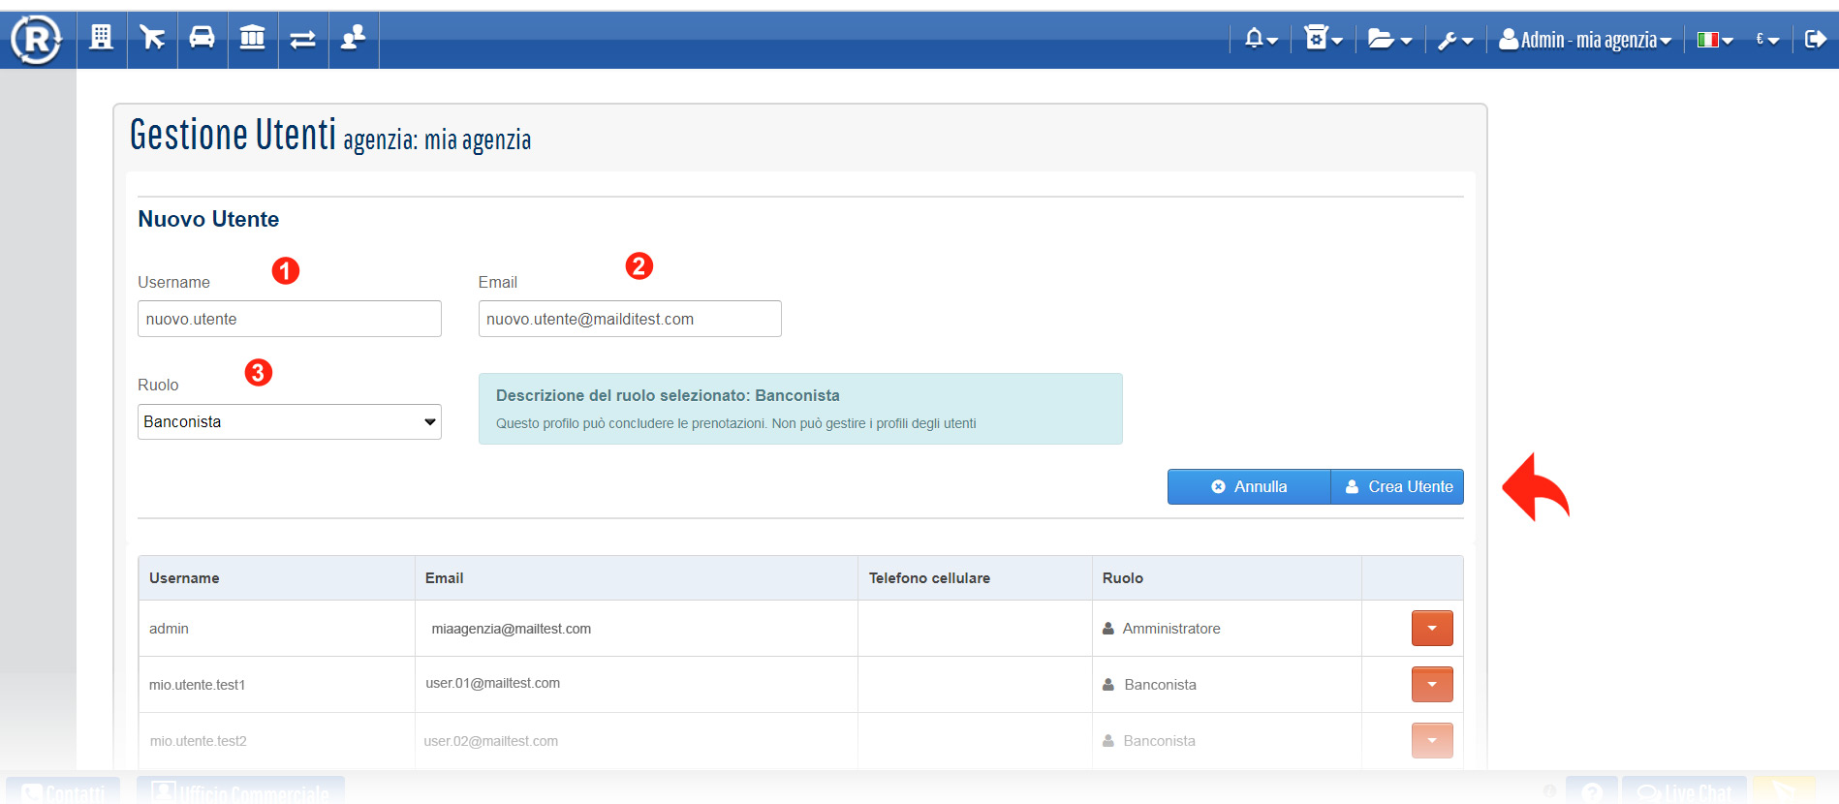Click the Annulla button
Viewport: 1839px width, 804px height.
1248,487
